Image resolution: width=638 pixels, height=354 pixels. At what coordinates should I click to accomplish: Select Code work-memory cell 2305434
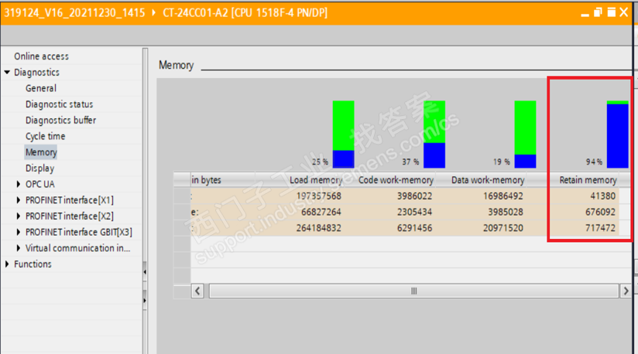(414, 212)
